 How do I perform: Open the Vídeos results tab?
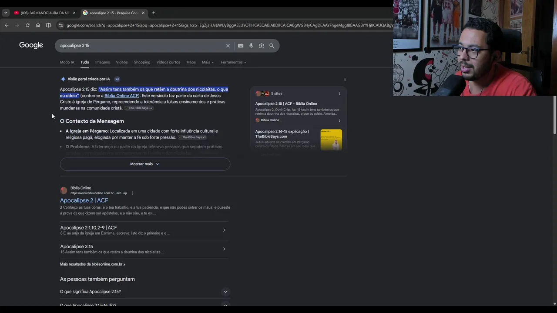tap(122, 62)
